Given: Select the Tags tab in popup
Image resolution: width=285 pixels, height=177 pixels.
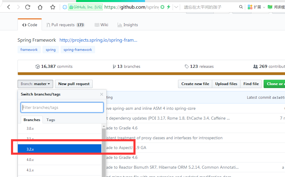Looking at the screenshot, I should [x=51, y=120].
